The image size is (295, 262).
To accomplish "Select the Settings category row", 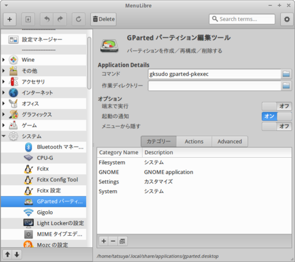I will (194, 182).
